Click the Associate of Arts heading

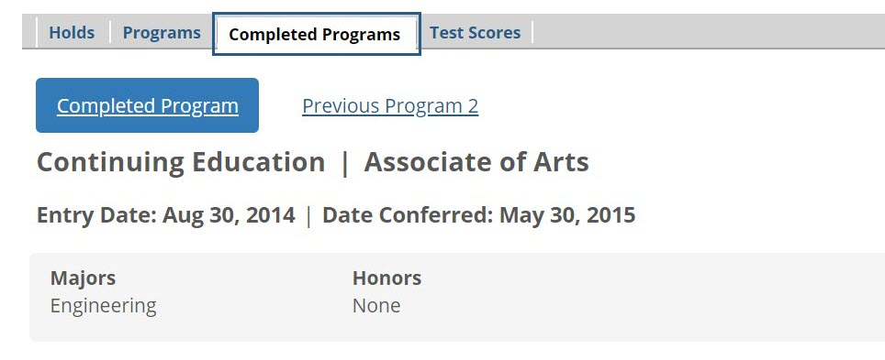tap(476, 162)
